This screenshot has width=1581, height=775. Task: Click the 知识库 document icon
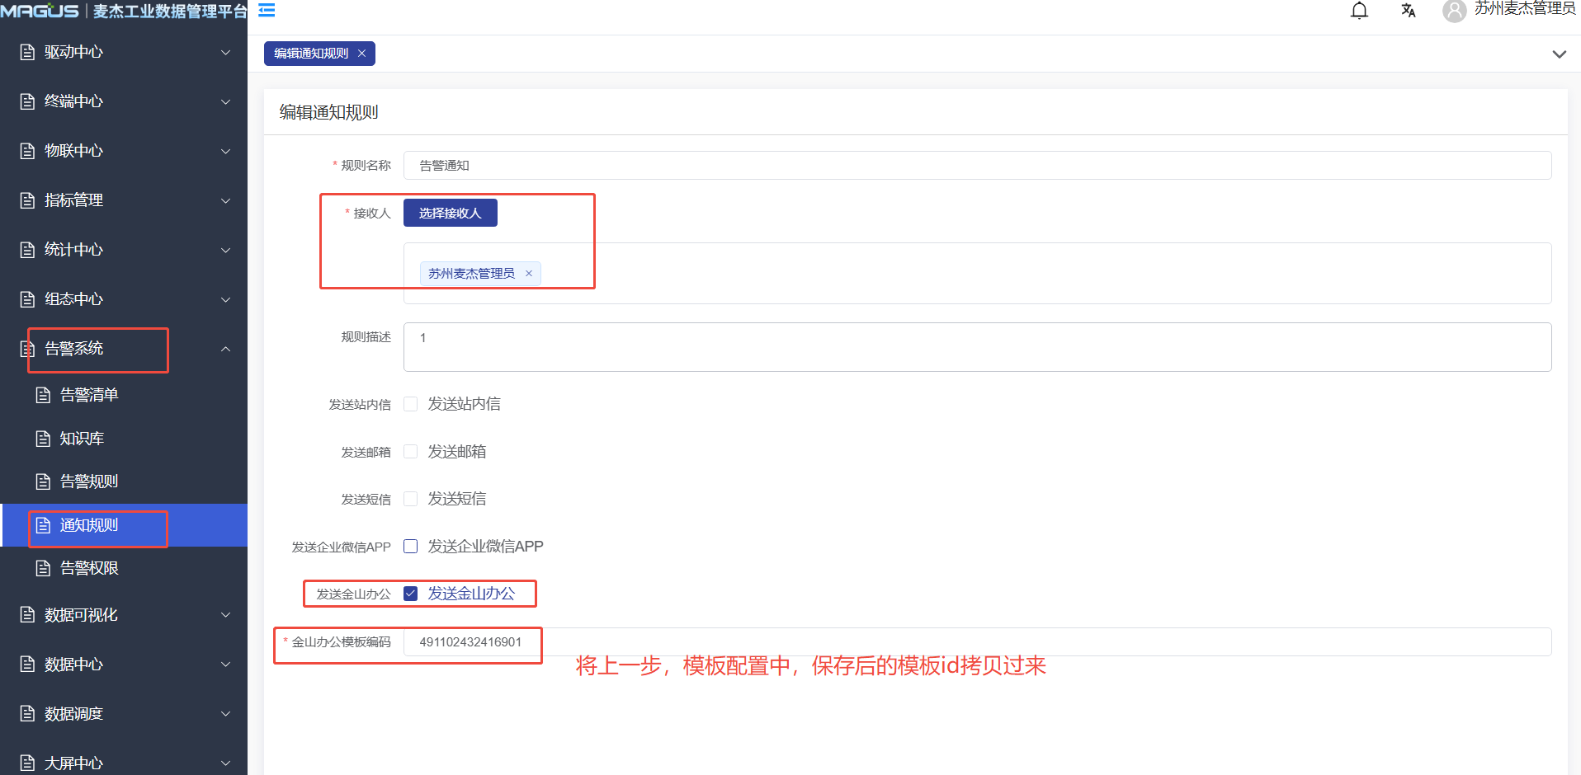tap(44, 439)
